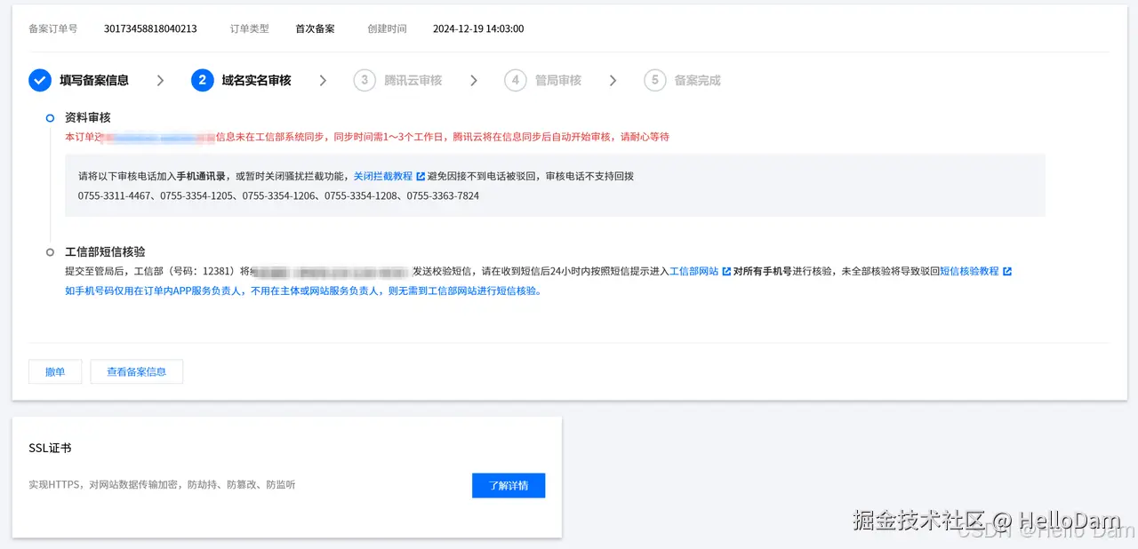
Task: Select the 填写备案信息 step label
Action: click(x=96, y=80)
